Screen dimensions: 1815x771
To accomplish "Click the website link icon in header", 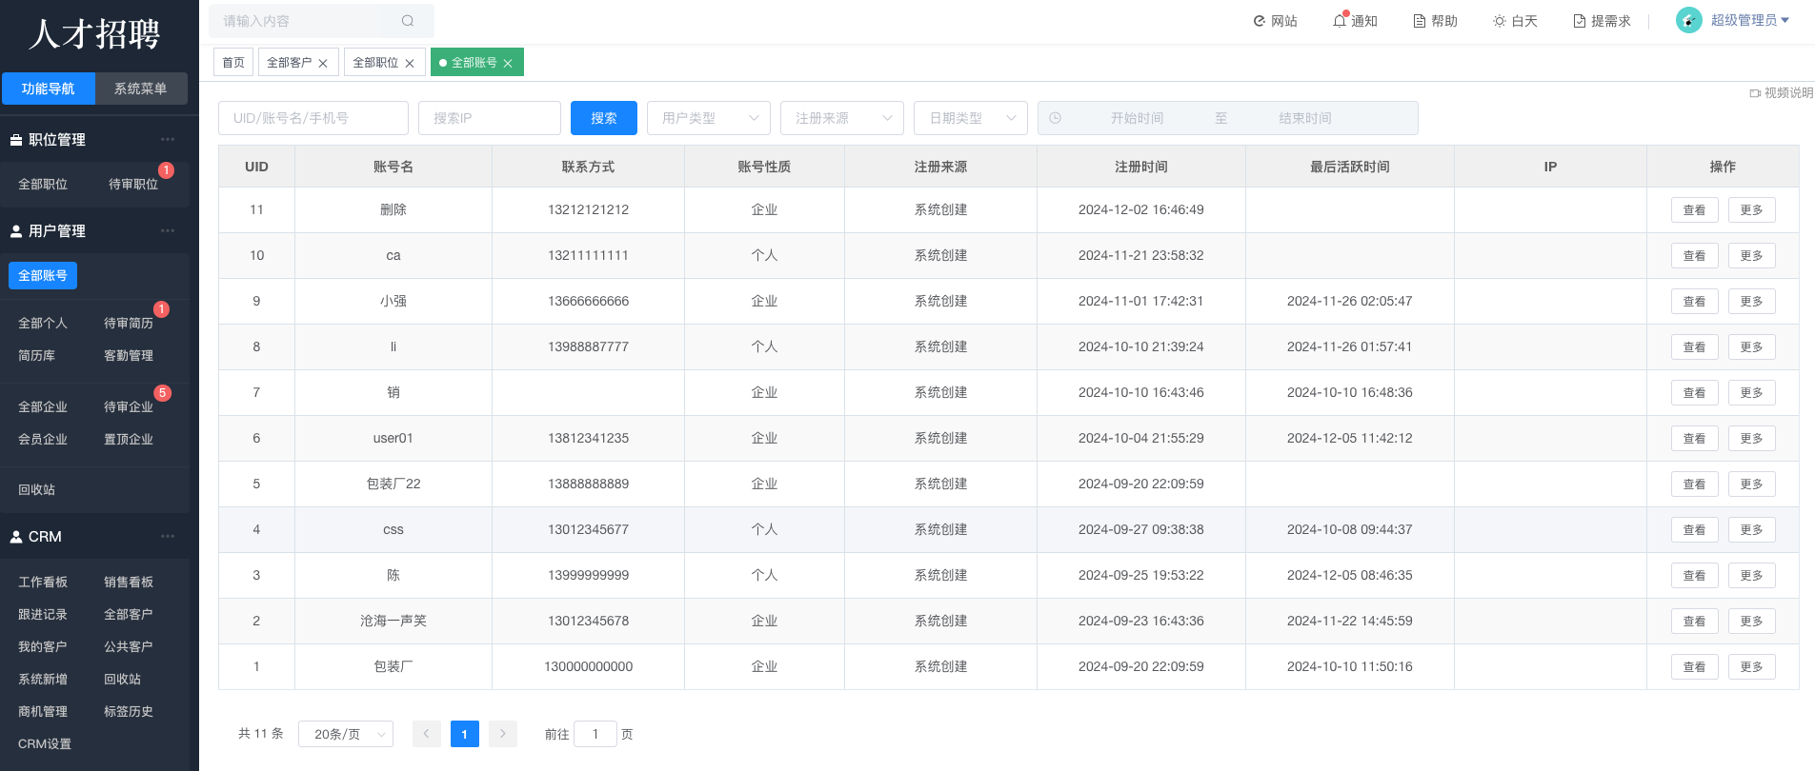I will (x=1260, y=21).
